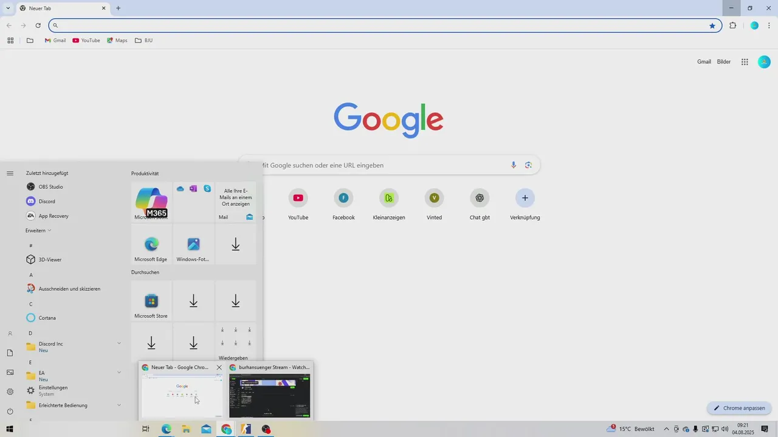Open Documents icon in Start sidebar

pos(10,353)
